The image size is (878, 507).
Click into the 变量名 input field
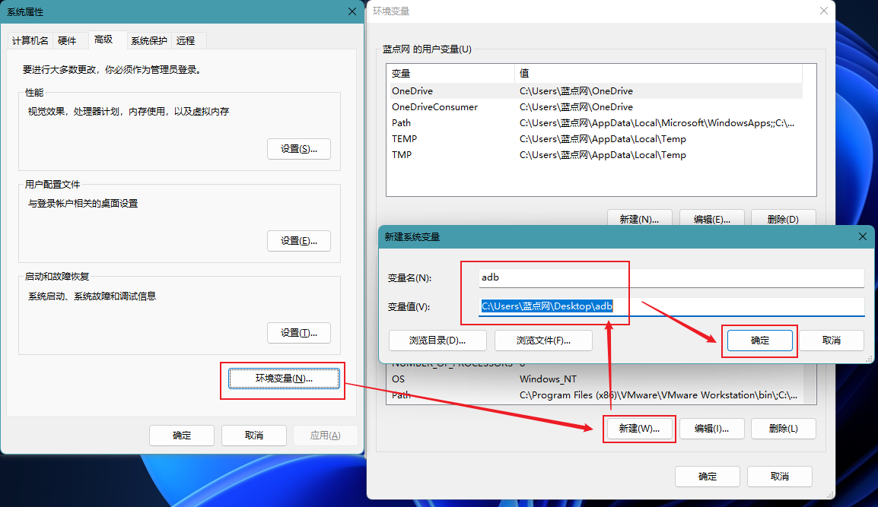[x=671, y=278]
